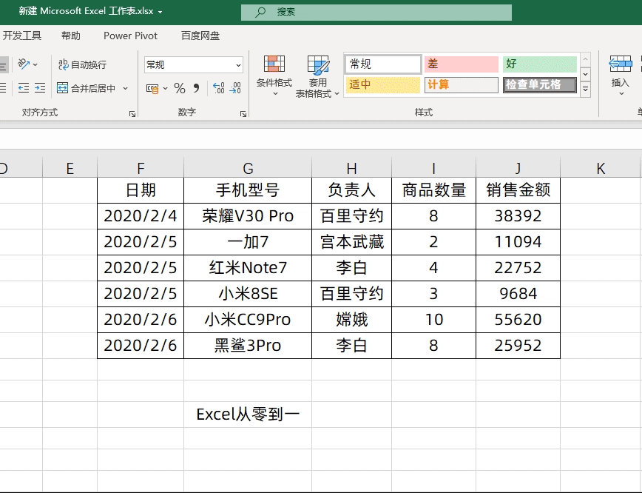Apply the 差 red cell style
Screen dimensions: 642x493
click(461, 64)
